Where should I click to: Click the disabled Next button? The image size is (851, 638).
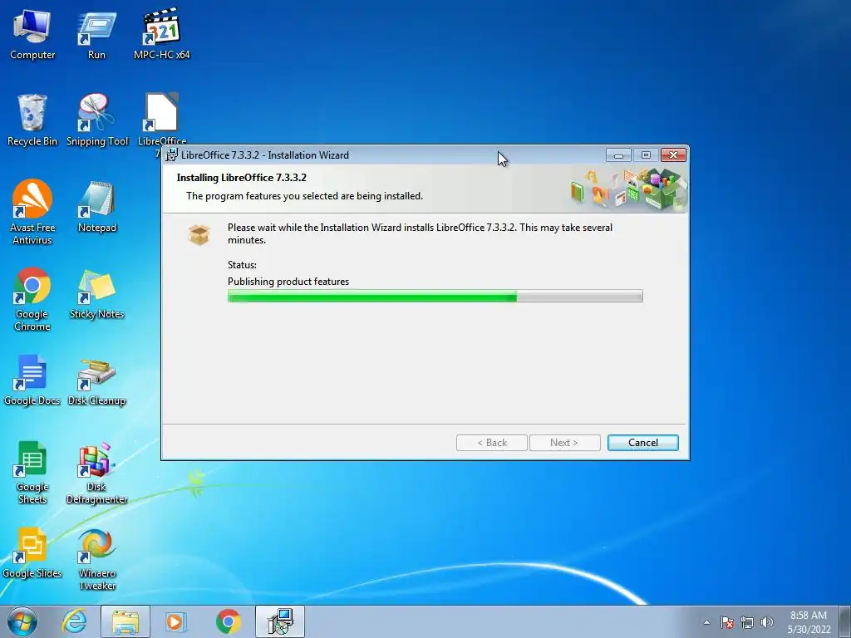click(564, 443)
